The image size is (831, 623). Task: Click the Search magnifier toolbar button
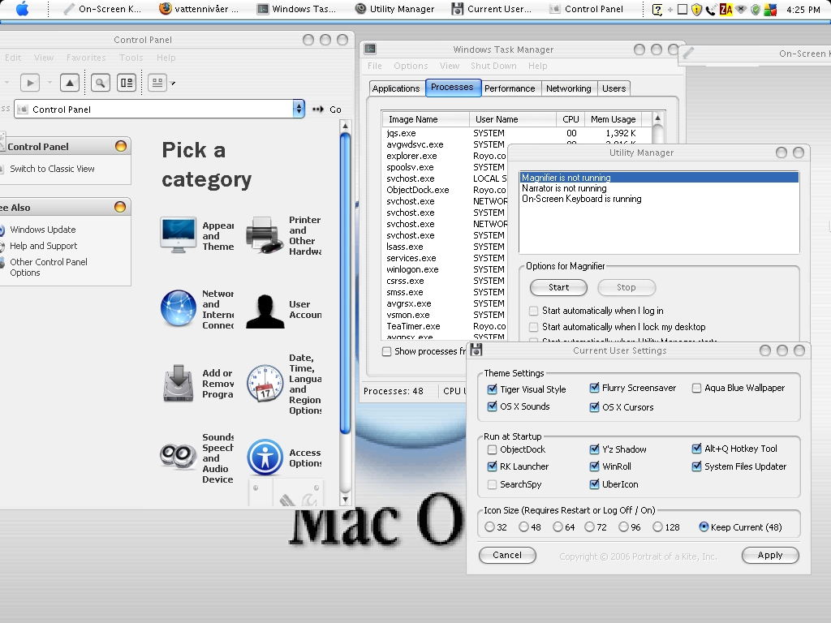[100, 83]
